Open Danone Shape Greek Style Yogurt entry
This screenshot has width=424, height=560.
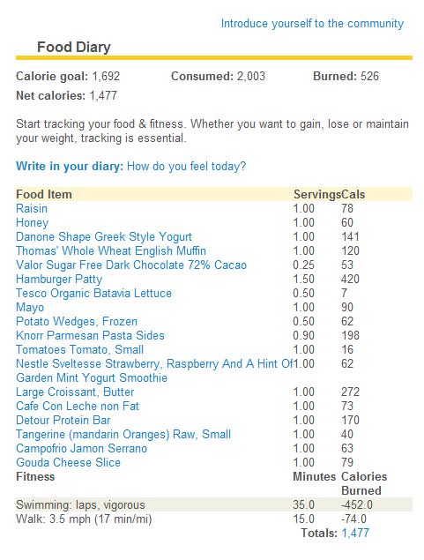(104, 236)
